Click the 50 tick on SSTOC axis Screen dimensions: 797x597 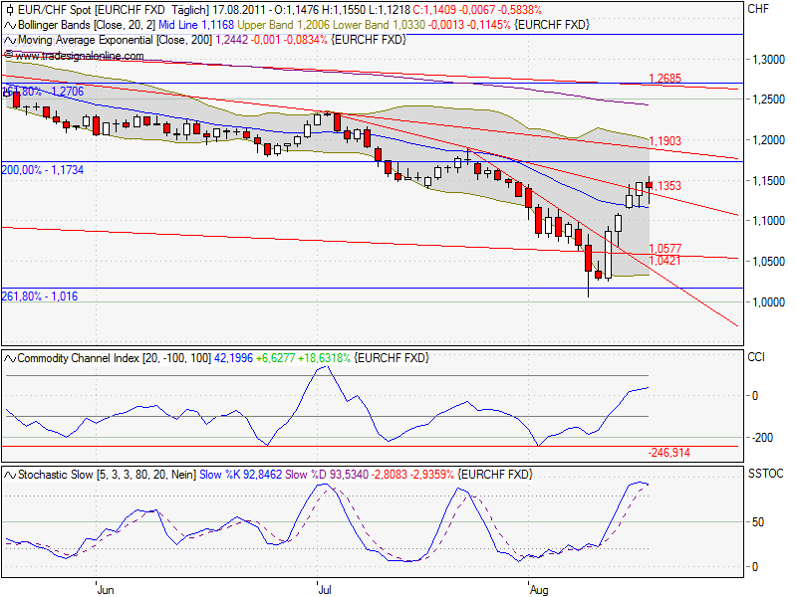(758, 522)
